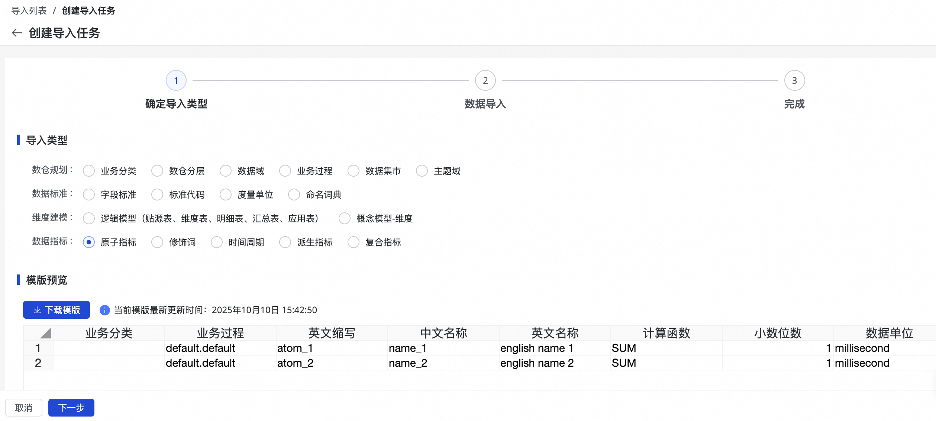Click the blue info icon near template update time
Viewport: 936px width, 421px height.
coord(104,310)
